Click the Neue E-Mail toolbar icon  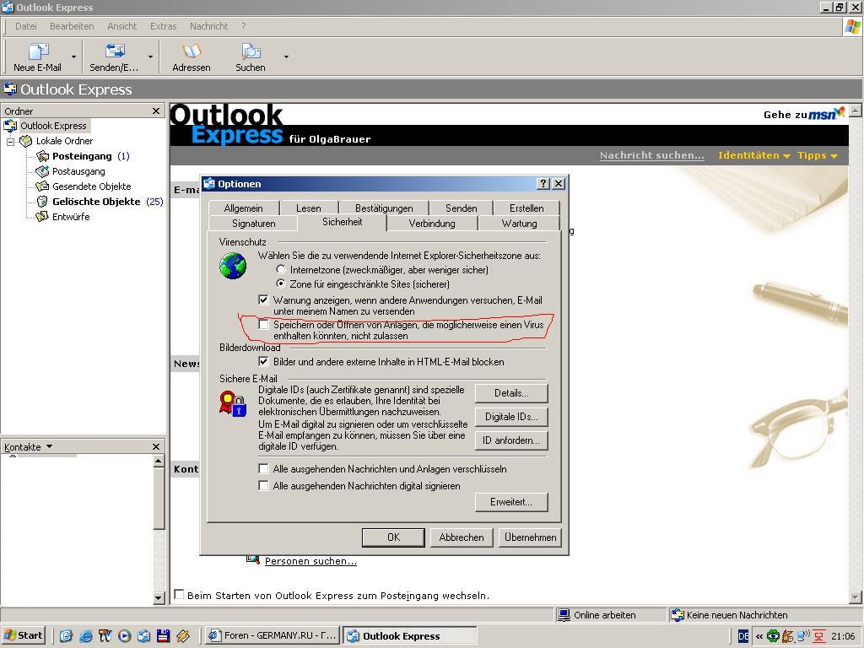37,51
